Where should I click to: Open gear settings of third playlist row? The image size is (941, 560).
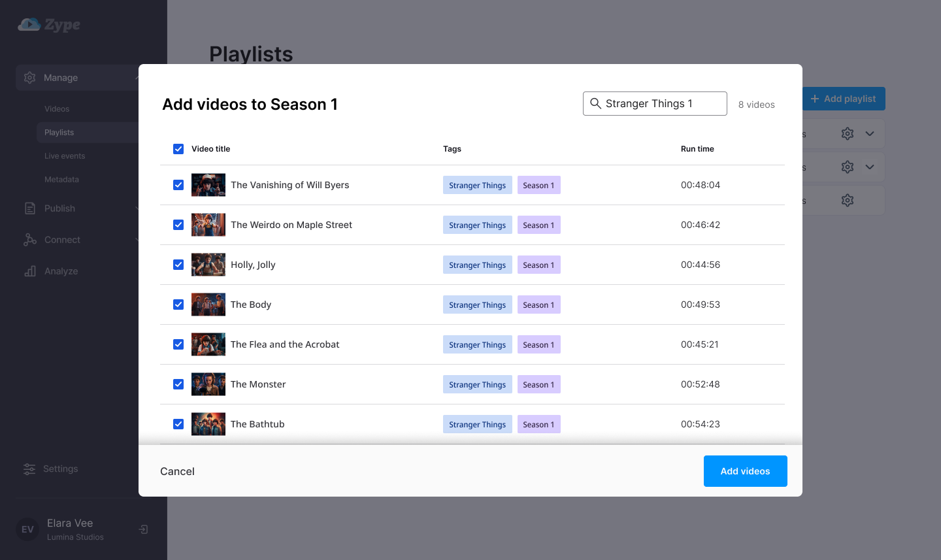pos(848,201)
